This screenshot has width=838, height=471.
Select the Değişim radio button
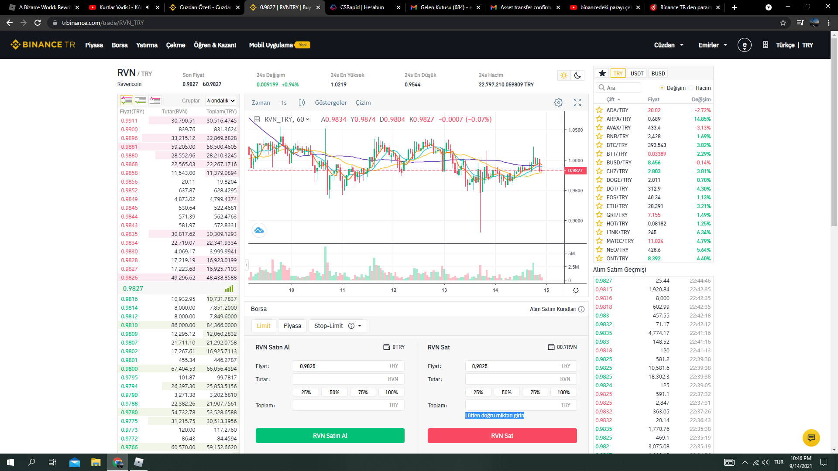662,88
